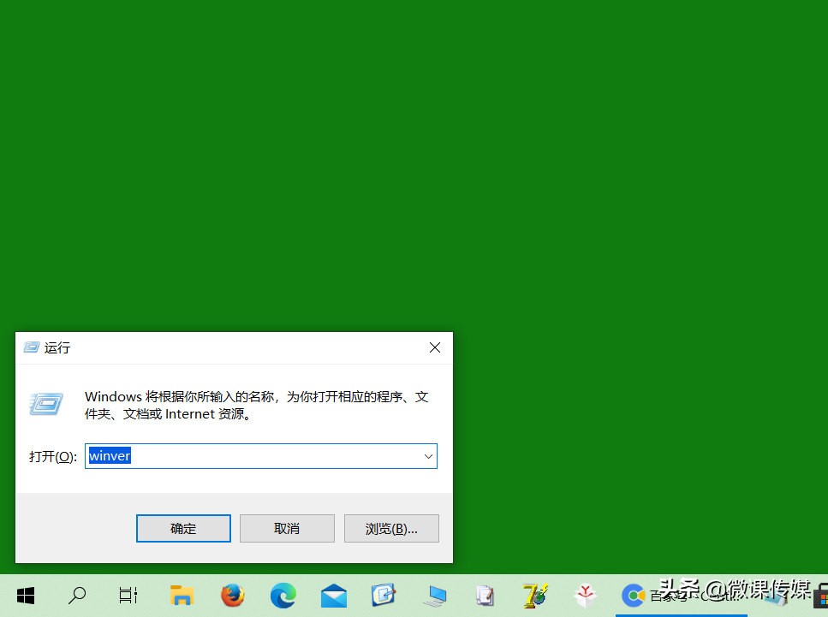
Task: Click the blue document editor taskbar icon
Action: click(x=384, y=595)
